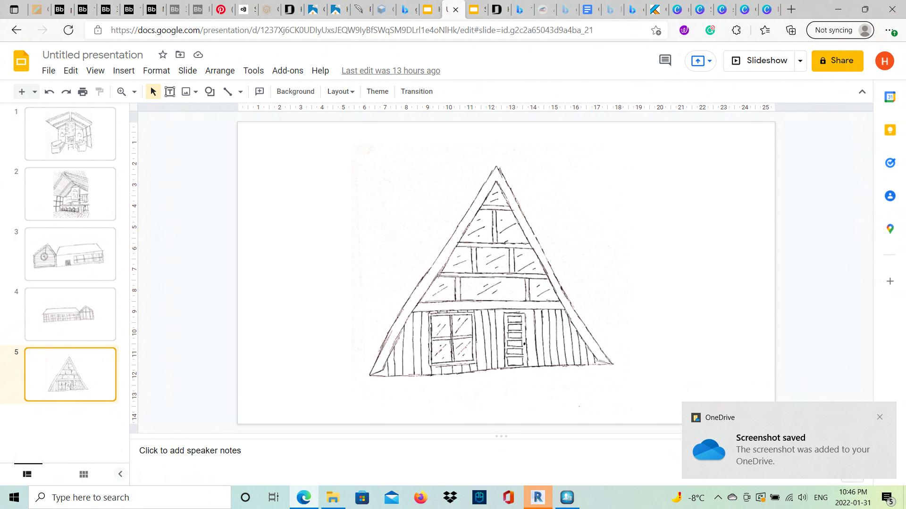The width and height of the screenshot is (906, 509).
Task: Switch to grid view
Action: tap(84, 474)
